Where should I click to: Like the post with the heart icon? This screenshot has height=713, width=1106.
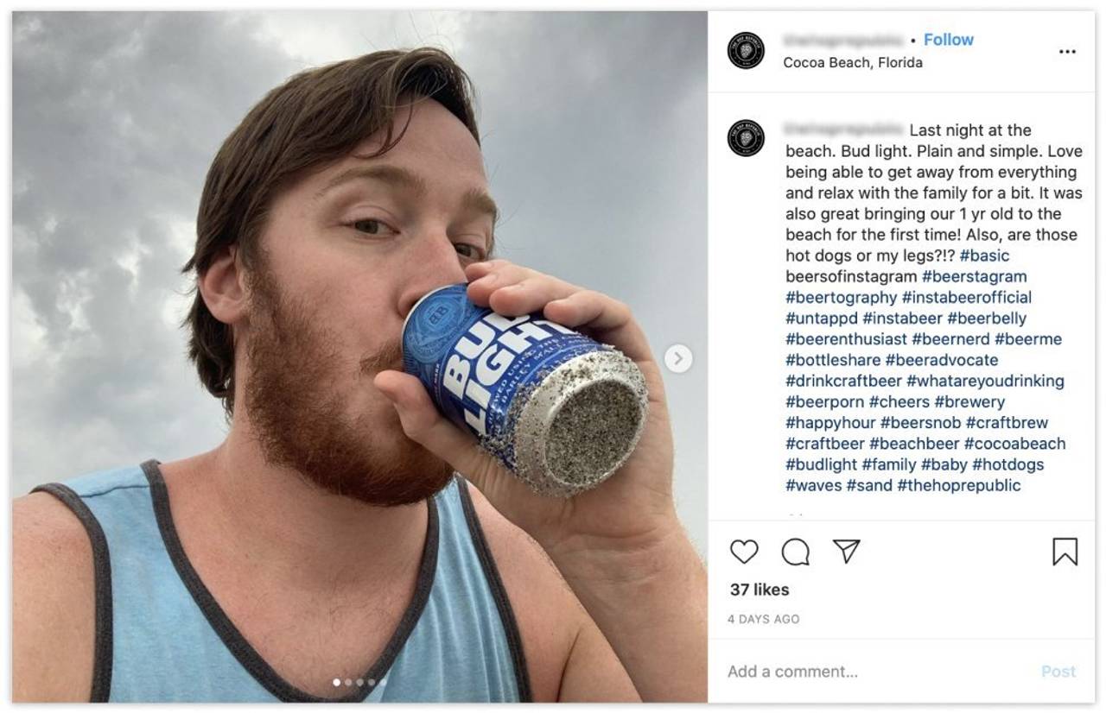coord(744,552)
